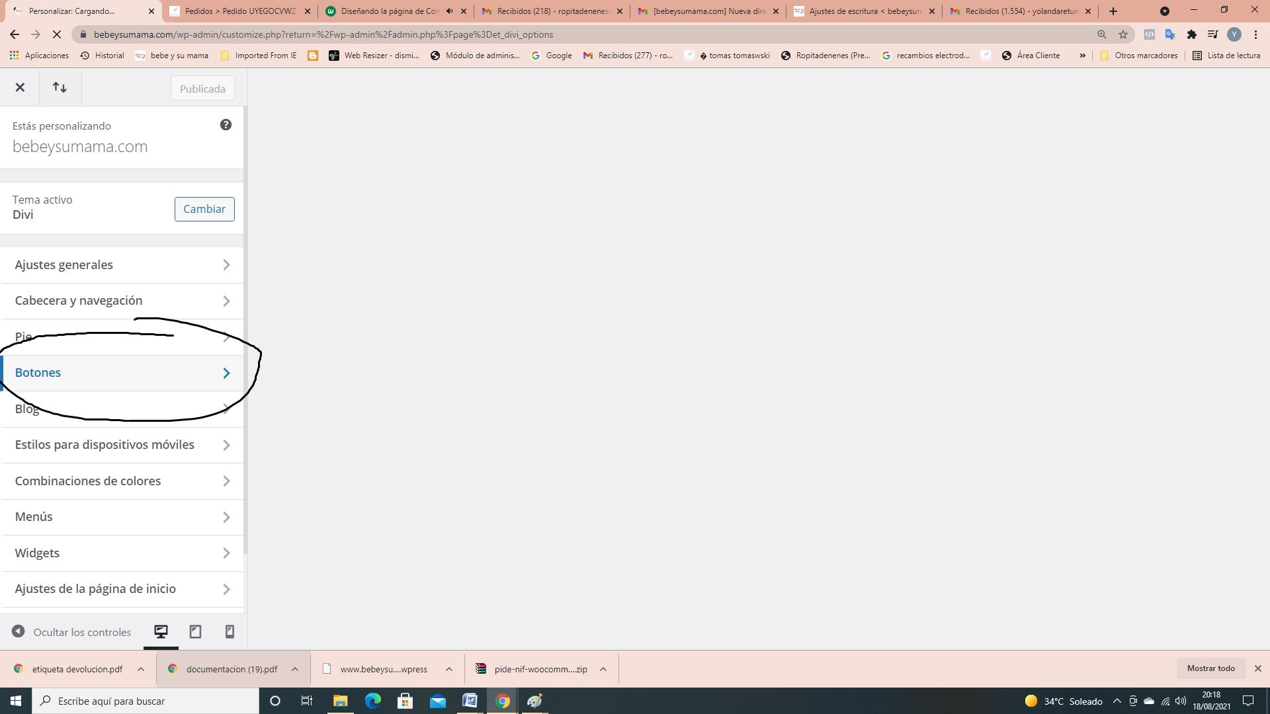Open Word from the taskbar

tap(470, 701)
